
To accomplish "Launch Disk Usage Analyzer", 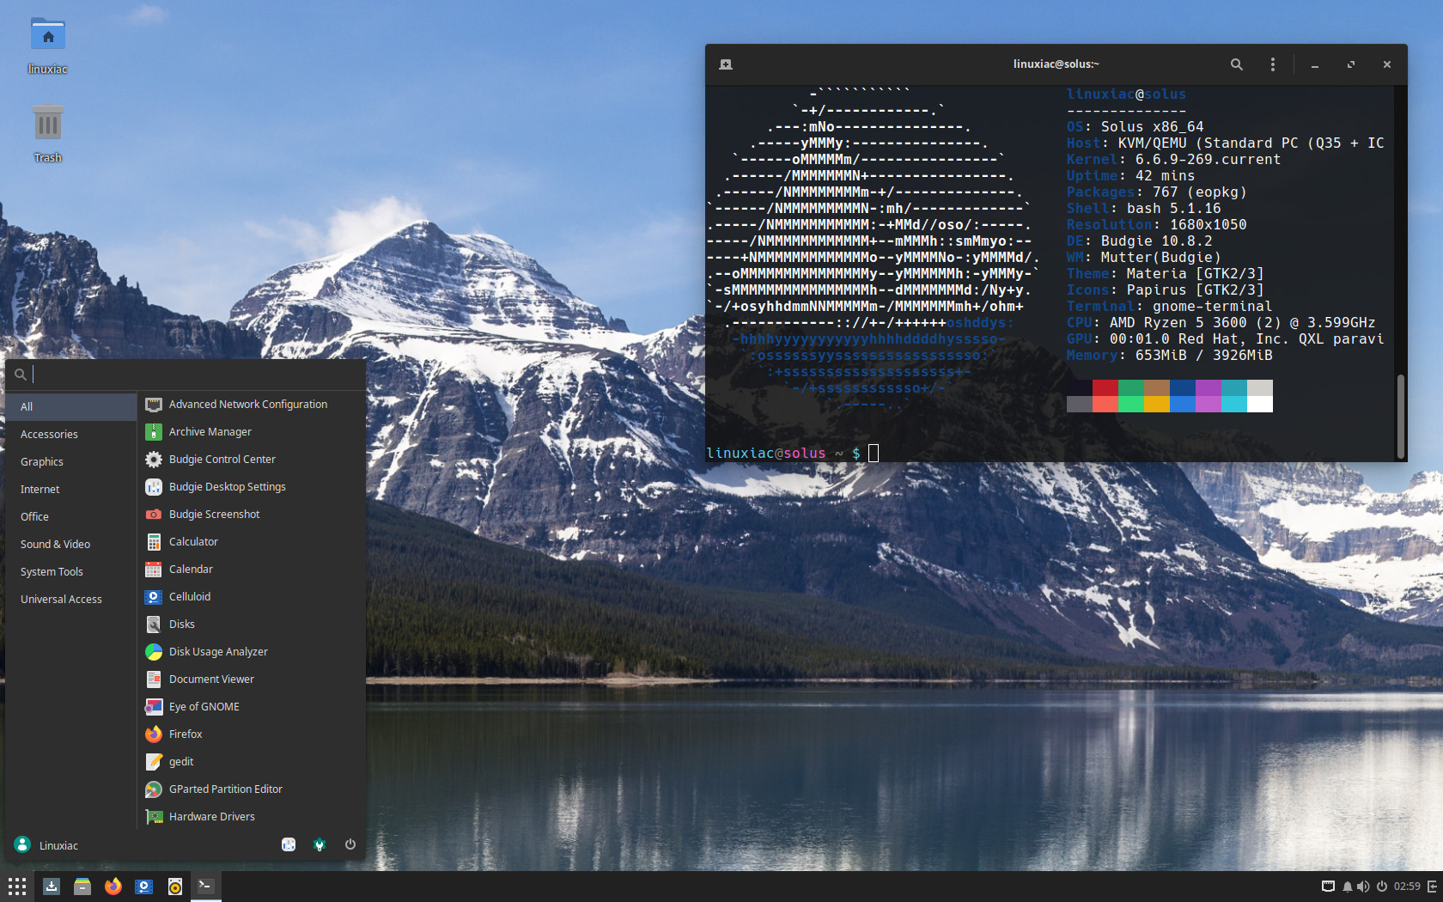I will (x=252, y=651).
